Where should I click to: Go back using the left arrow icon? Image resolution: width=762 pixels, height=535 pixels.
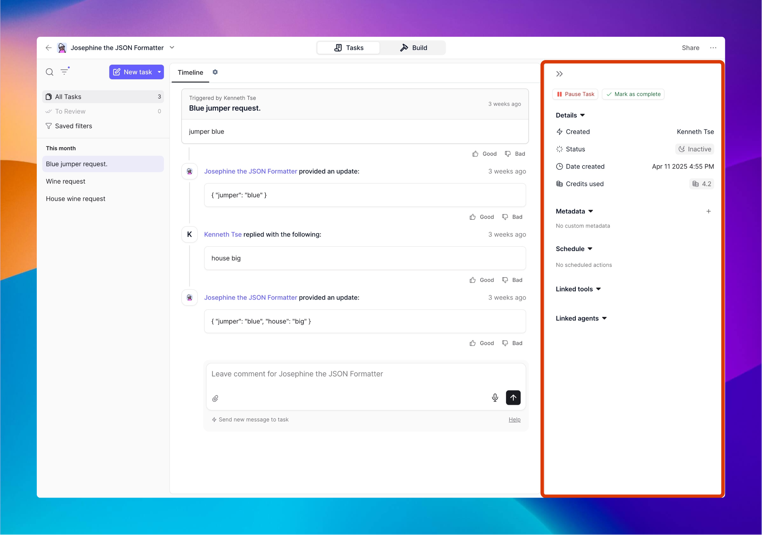point(49,48)
